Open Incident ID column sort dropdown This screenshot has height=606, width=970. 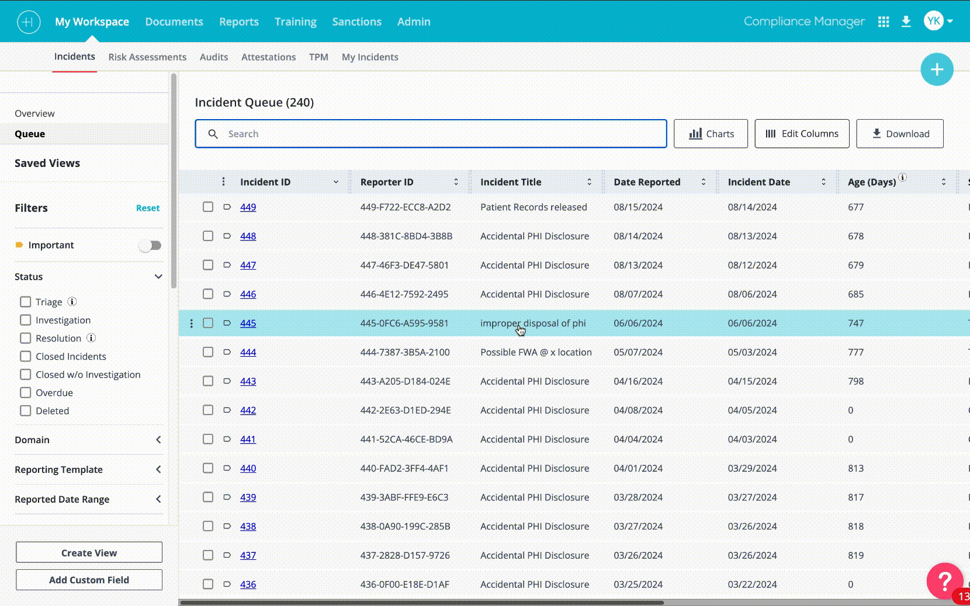(336, 182)
